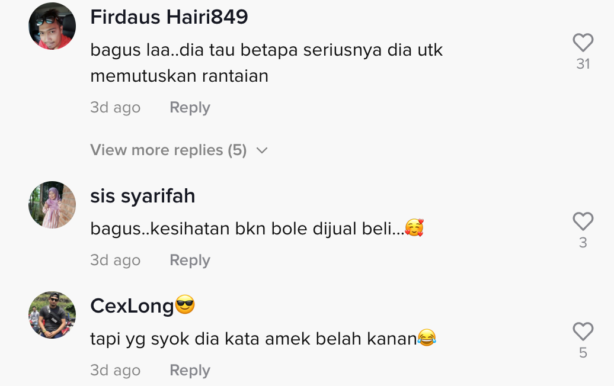This screenshot has width=614, height=386.
Task: Reply to CexLong's comment
Action: click(x=190, y=370)
